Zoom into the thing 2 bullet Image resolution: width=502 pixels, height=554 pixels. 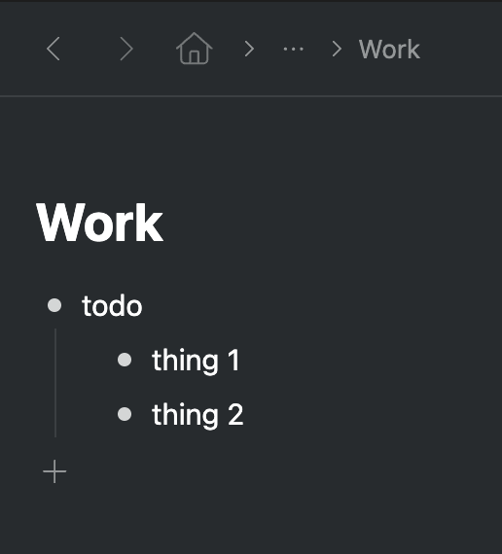pyautogui.click(x=125, y=414)
